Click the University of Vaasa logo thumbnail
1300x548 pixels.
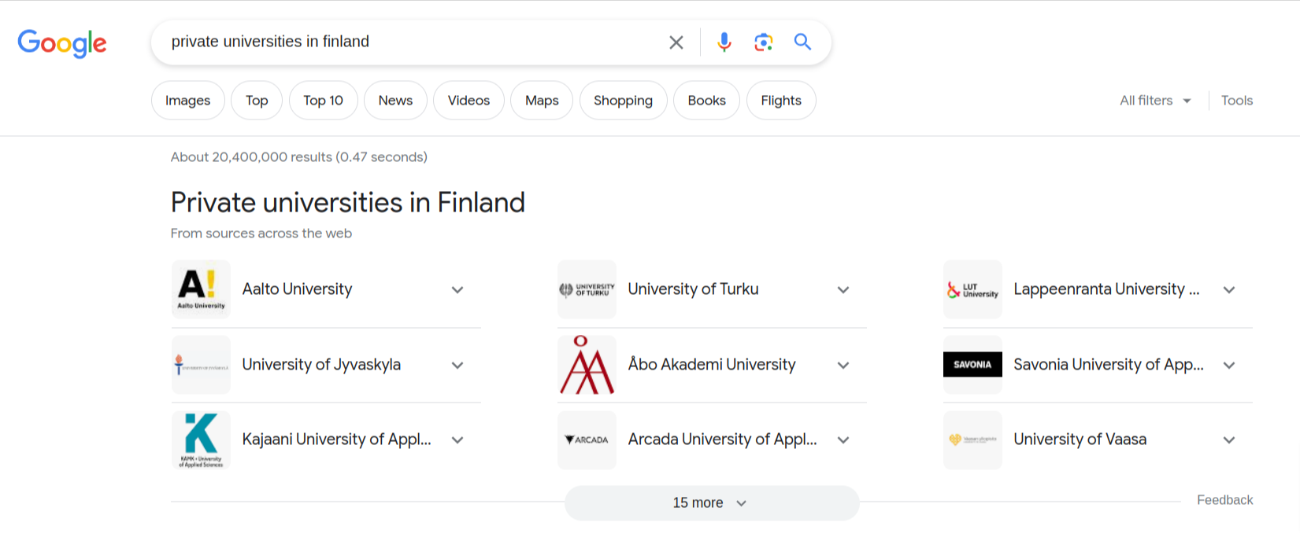click(972, 440)
